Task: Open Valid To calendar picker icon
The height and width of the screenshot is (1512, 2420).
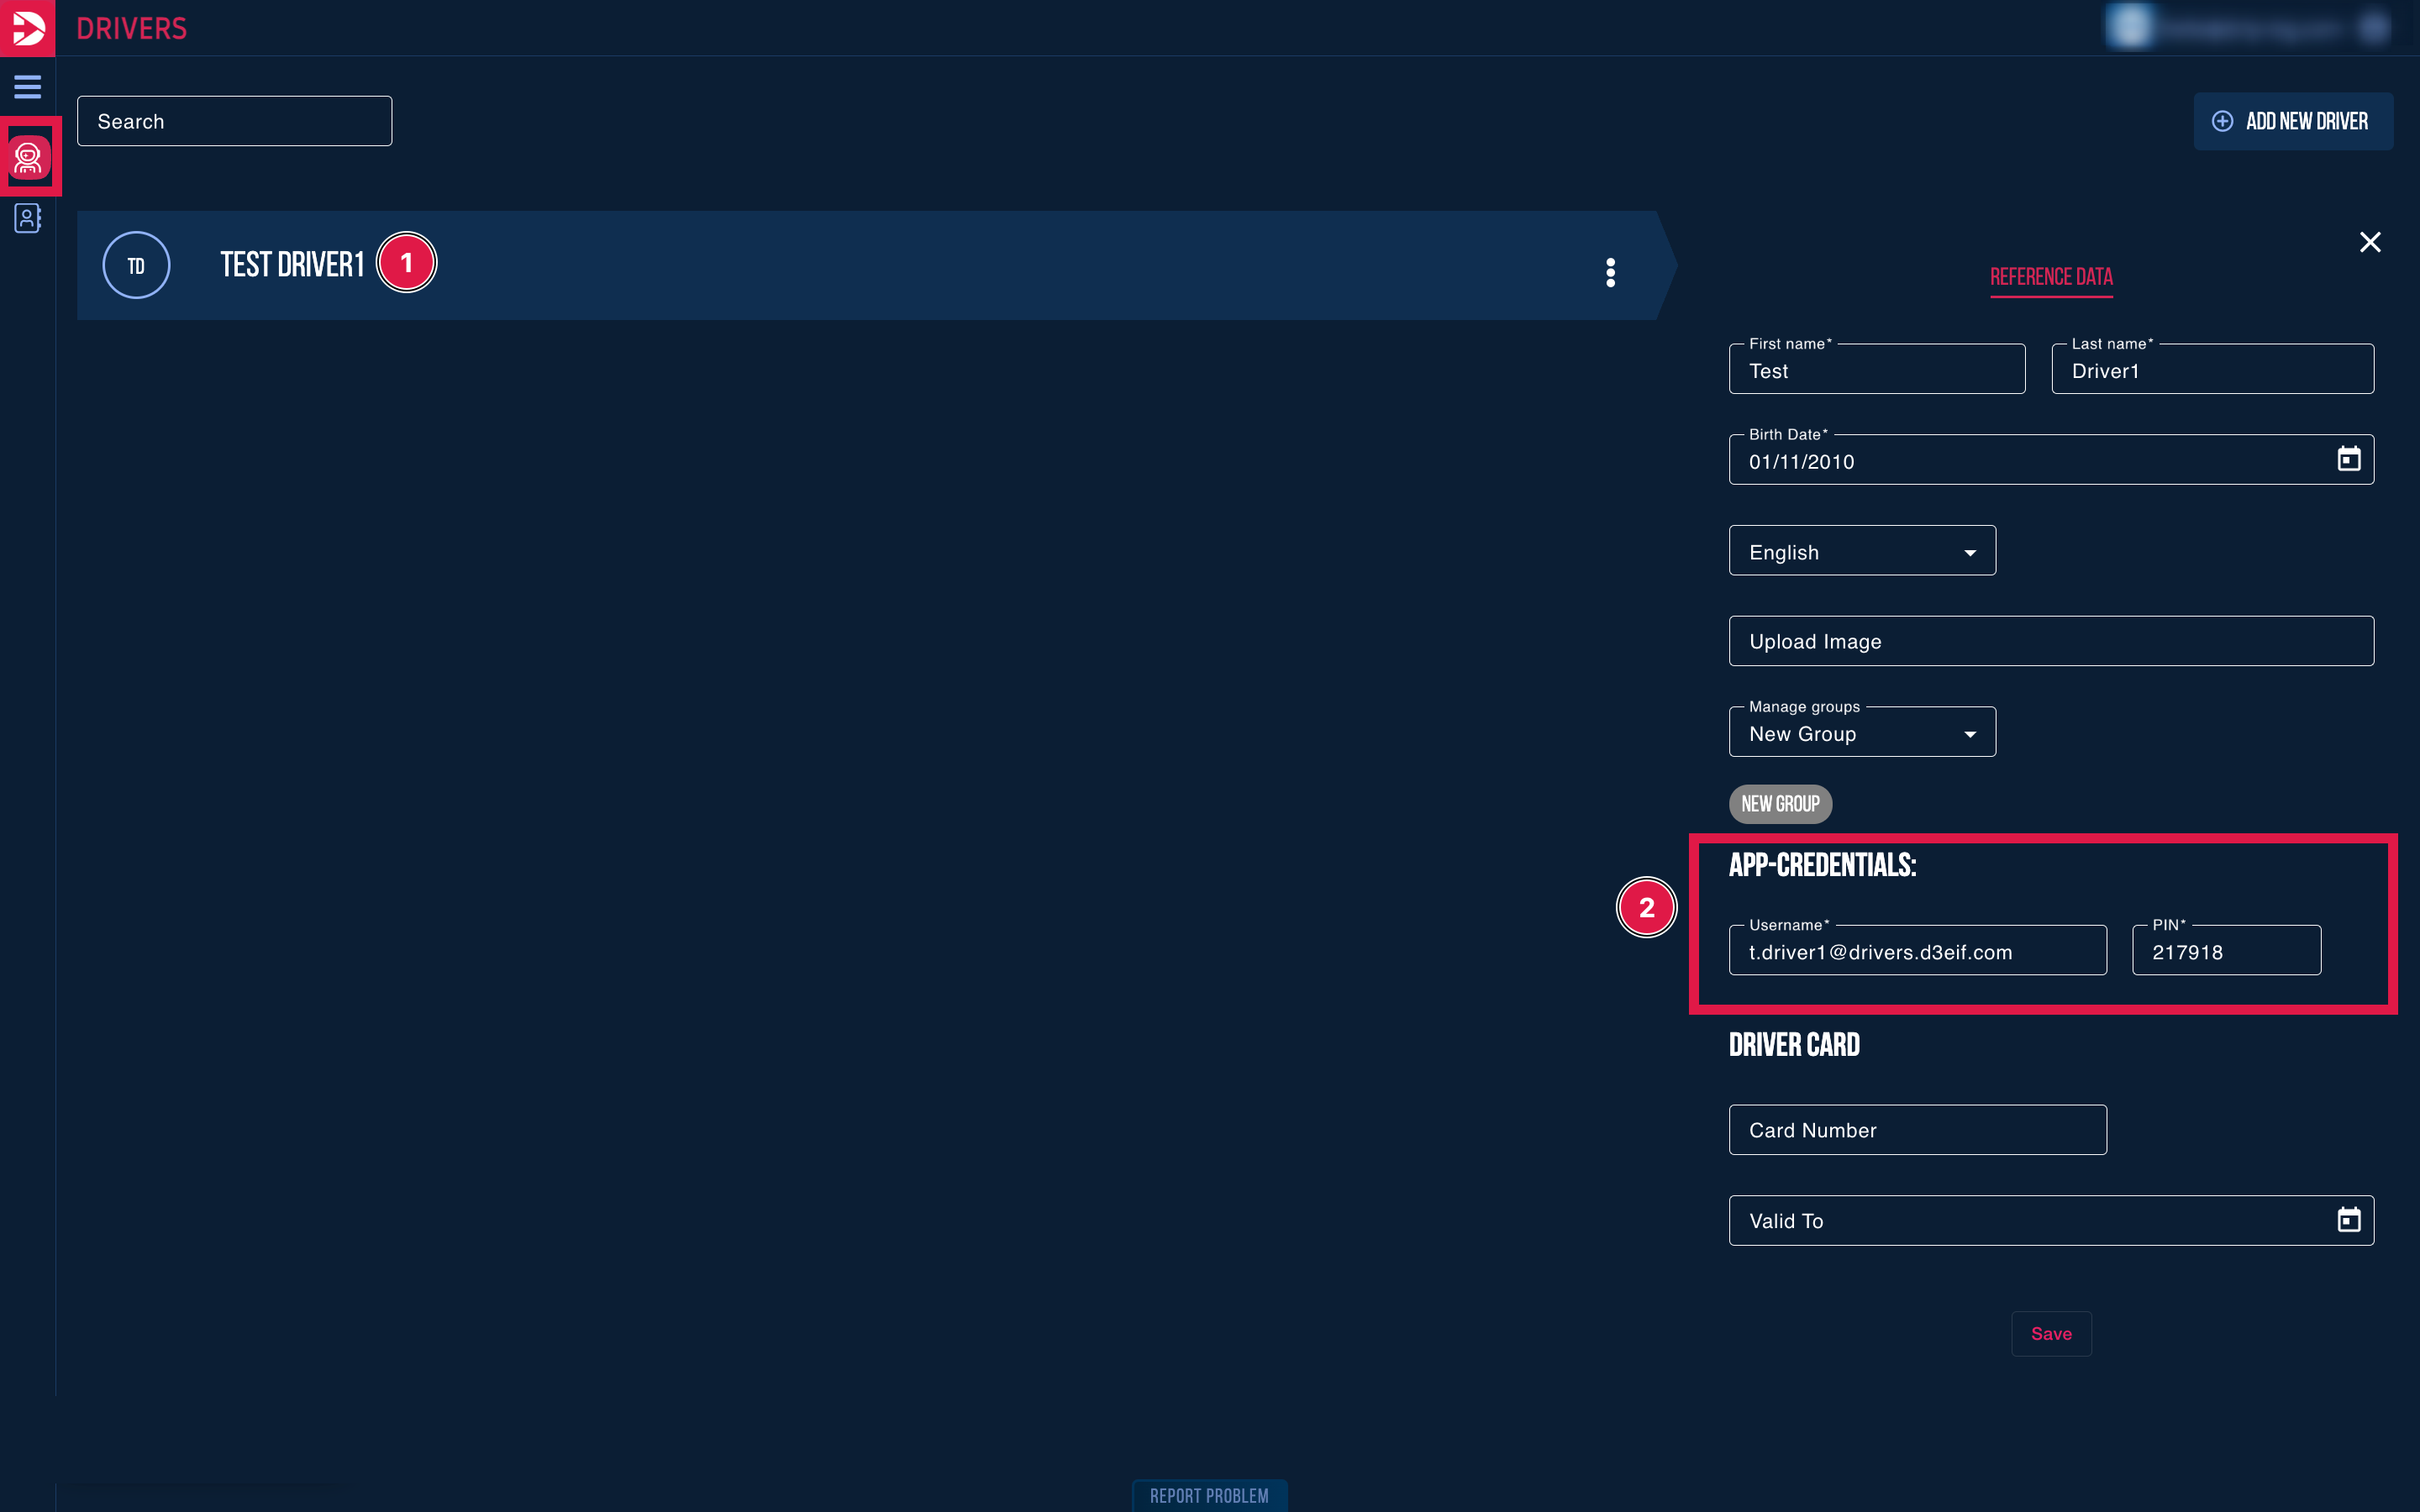Action: coord(2348,1220)
